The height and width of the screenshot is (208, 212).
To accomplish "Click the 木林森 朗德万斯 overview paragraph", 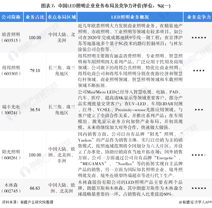I will (x=130, y=188).
